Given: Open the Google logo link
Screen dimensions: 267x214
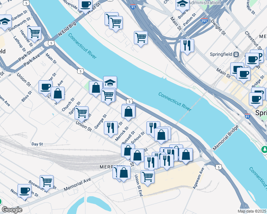Looking at the screenshot, I should [12, 210].
